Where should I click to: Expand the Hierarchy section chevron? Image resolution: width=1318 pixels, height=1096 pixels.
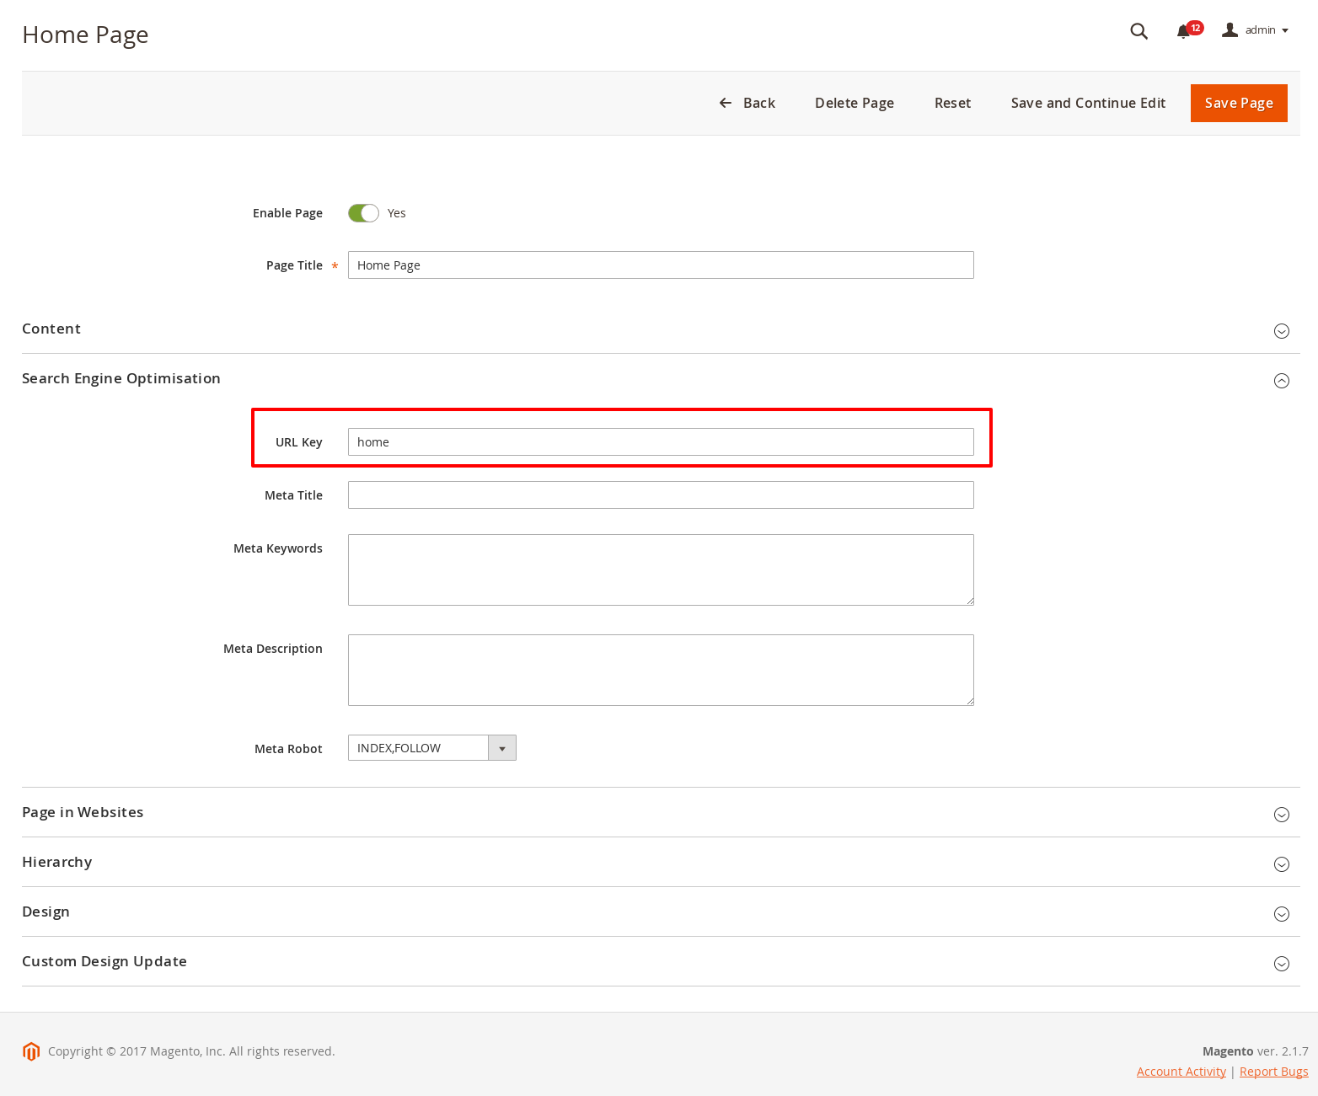pyautogui.click(x=1281, y=864)
